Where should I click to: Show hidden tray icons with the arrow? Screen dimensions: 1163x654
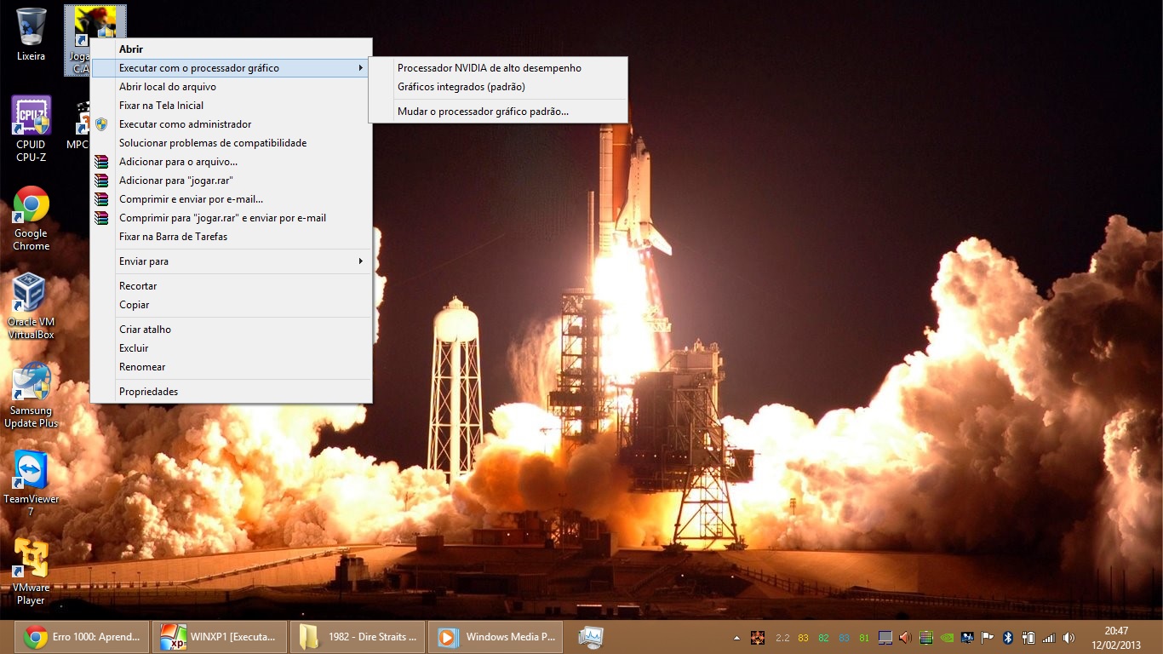736,637
